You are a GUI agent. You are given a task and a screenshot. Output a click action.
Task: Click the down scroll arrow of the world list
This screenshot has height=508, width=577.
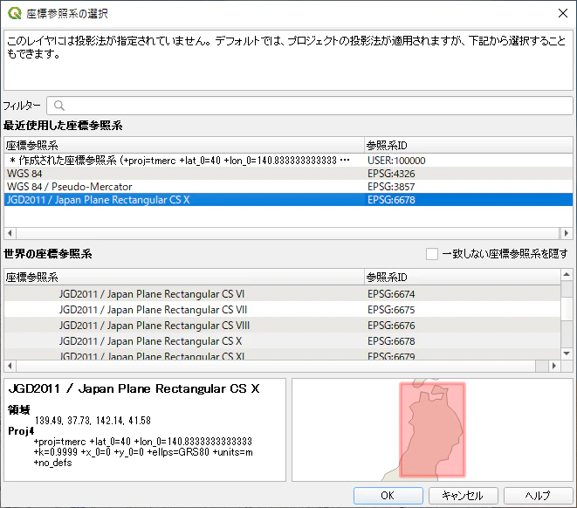pyautogui.click(x=567, y=354)
